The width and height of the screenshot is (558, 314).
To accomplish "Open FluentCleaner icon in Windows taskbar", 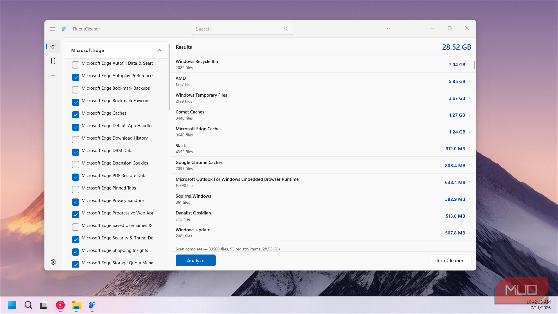I will coord(92,305).
